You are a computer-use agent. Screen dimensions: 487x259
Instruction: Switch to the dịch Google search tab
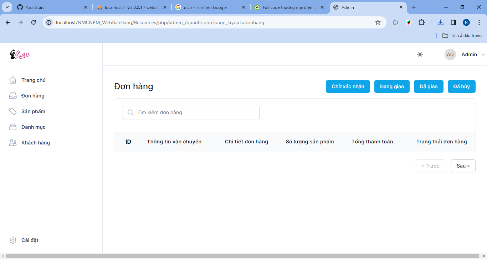(x=211, y=7)
